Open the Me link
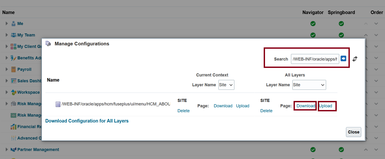The image size is (385, 159). (x=20, y=24)
